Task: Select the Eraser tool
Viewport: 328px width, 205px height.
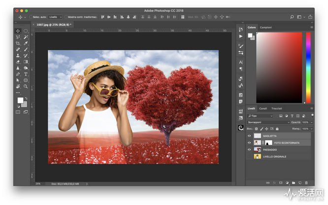Action: pyautogui.click(x=18, y=62)
